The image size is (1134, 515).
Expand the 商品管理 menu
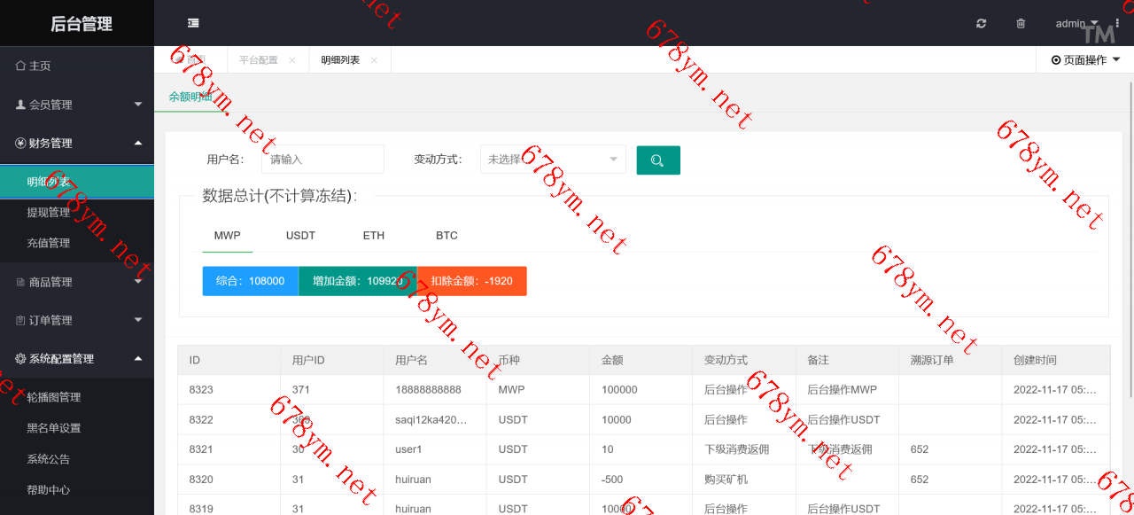click(77, 282)
